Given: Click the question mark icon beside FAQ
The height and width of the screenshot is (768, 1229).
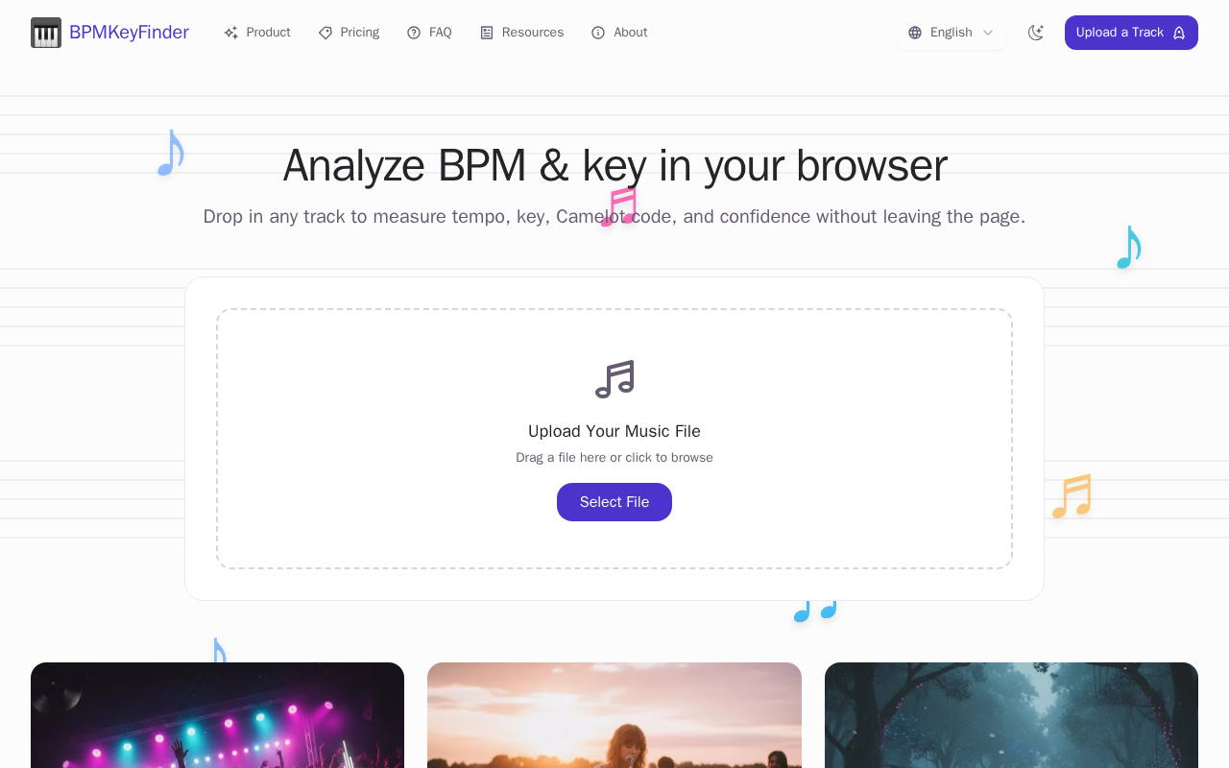Looking at the screenshot, I should pyautogui.click(x=414, y=33).
